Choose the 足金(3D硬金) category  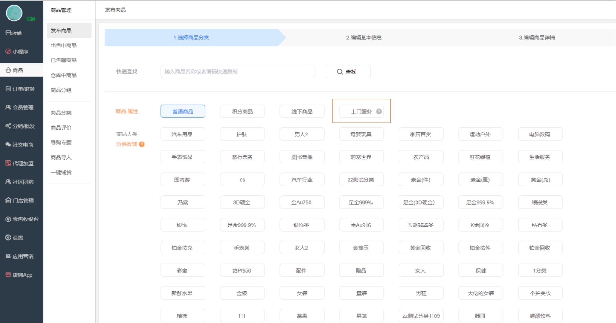(x=421, y=202)
